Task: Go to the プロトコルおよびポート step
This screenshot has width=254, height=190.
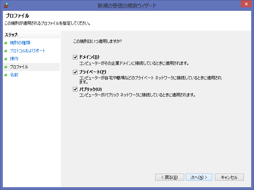Action: 28,51
